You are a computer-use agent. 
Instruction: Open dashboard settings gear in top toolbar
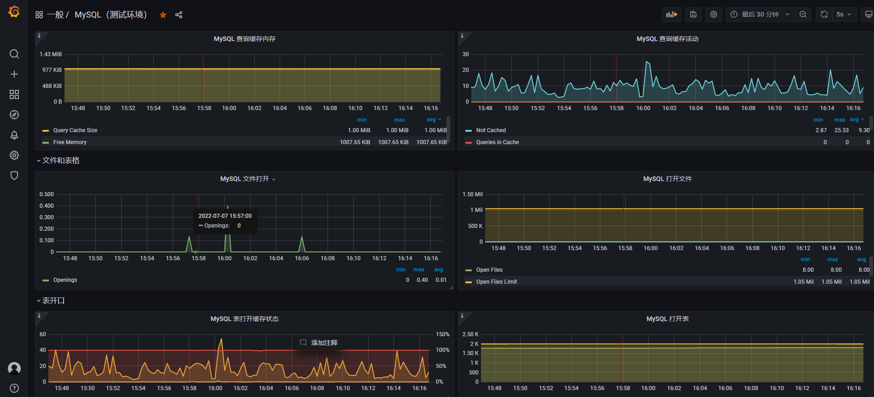pos(714,14)
